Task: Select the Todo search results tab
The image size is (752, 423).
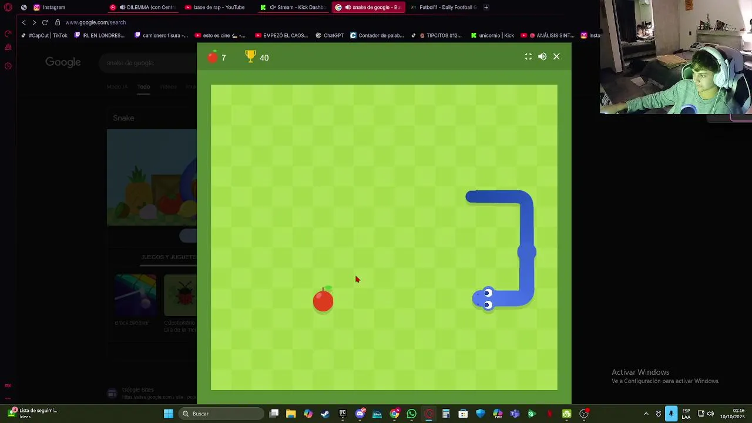Action: pyautogui.click(x=143, y=86)
